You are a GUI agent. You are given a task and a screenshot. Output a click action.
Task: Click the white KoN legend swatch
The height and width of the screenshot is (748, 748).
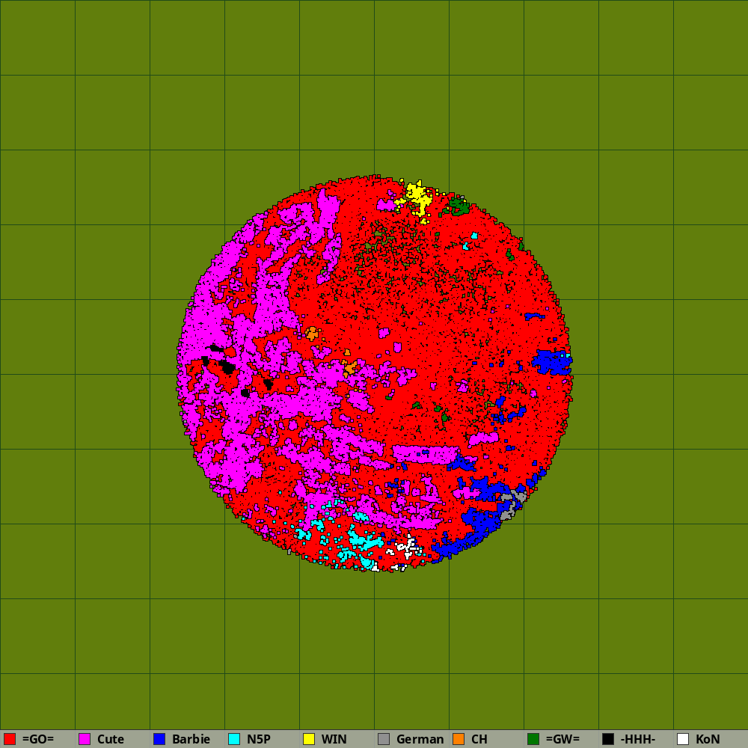click(x=683, y=739)
